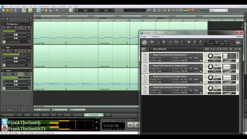The height and width of the screenshot is (139, 247).
Task: Click the New project toolbar icon
Action: 3,10
